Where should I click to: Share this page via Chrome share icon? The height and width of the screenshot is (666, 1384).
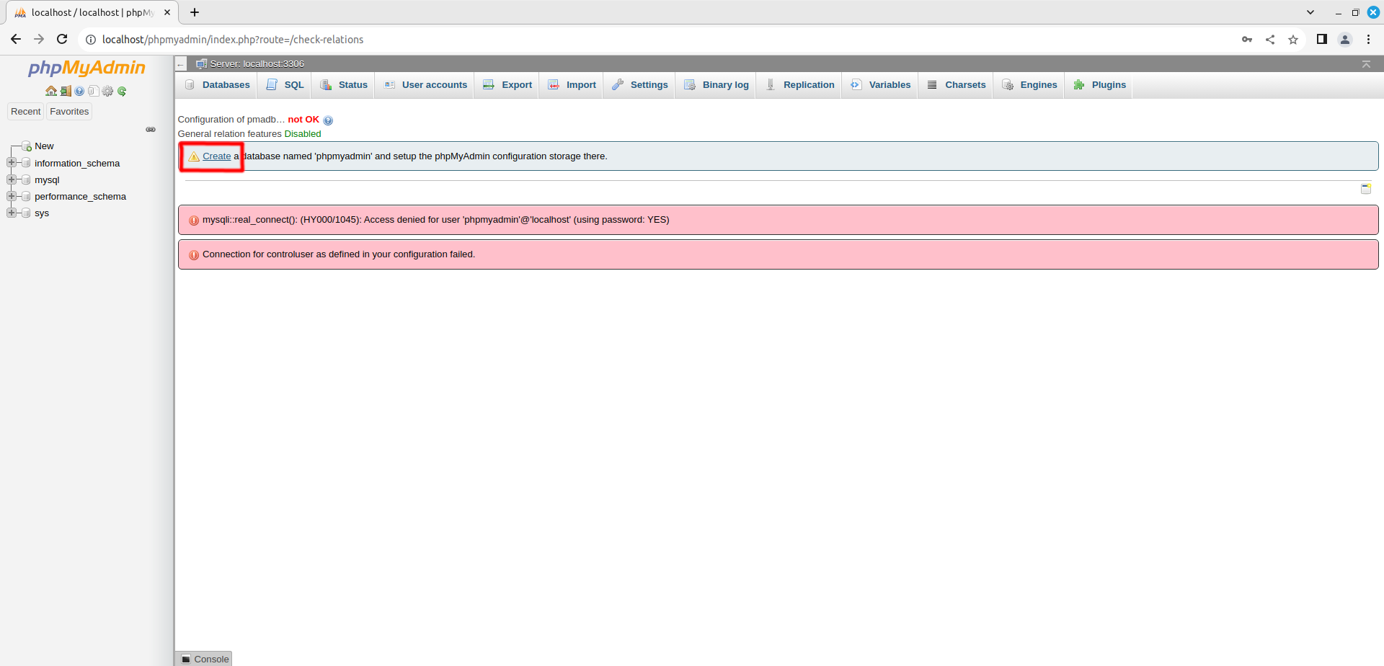click(x=1270, y=40)
